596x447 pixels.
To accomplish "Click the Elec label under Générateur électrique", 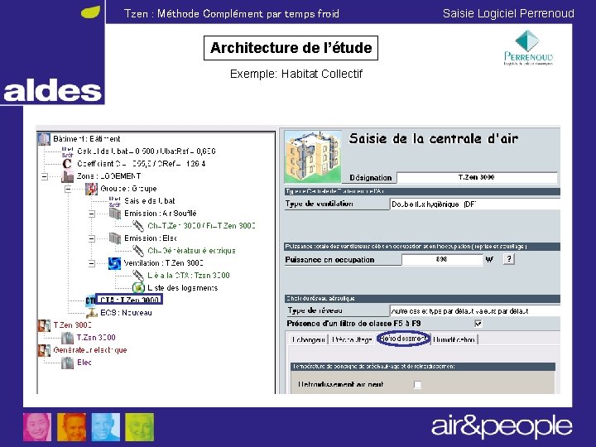I will click(x=84, y=363).
